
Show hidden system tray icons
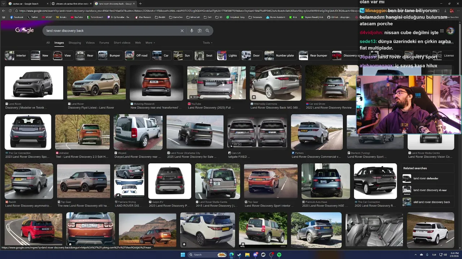(x=415, y=255)
